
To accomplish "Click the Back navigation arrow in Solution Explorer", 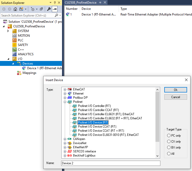I will tap(4, 9).
